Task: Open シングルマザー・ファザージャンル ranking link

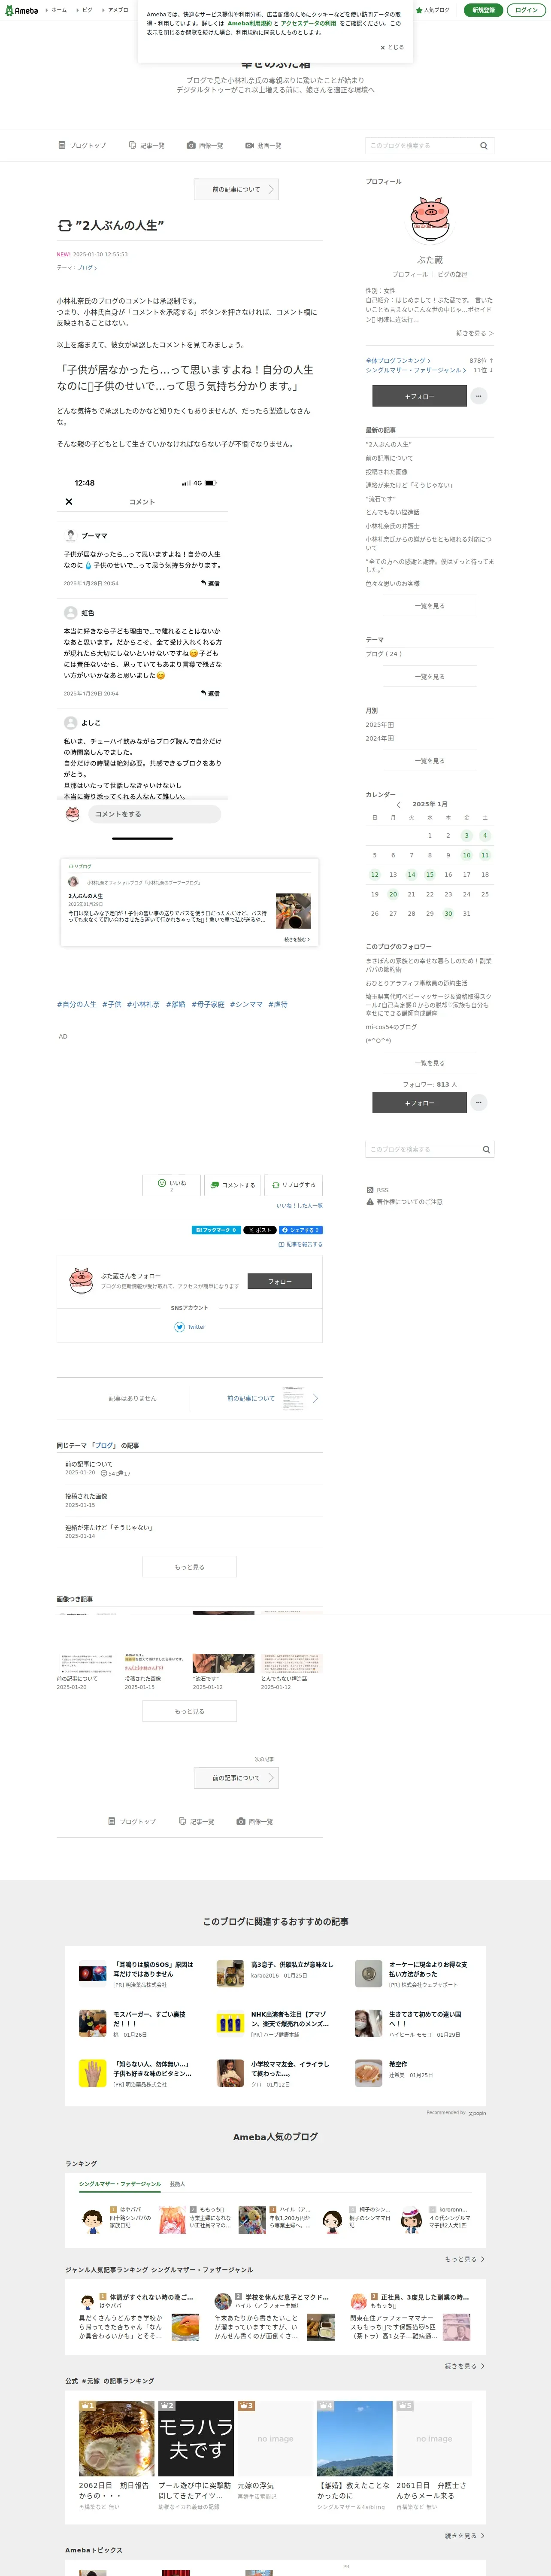Action: (415, 370)
